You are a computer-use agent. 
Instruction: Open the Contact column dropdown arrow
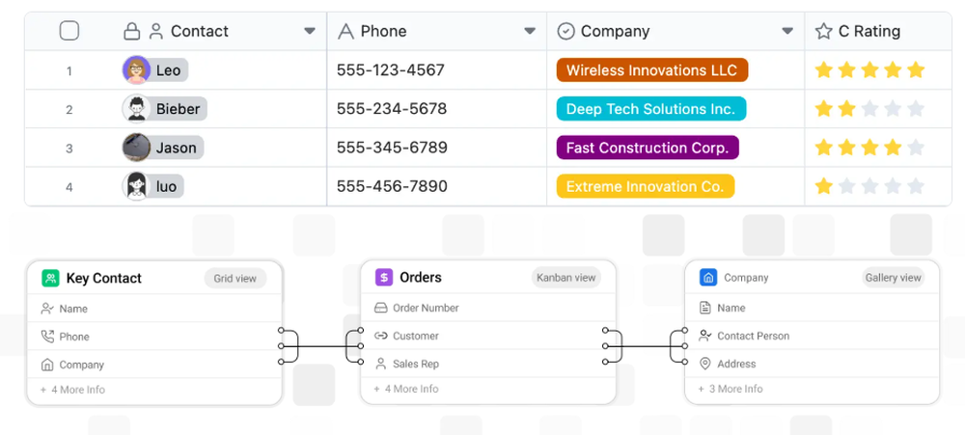pyautogui.click(x=310, y=31)
